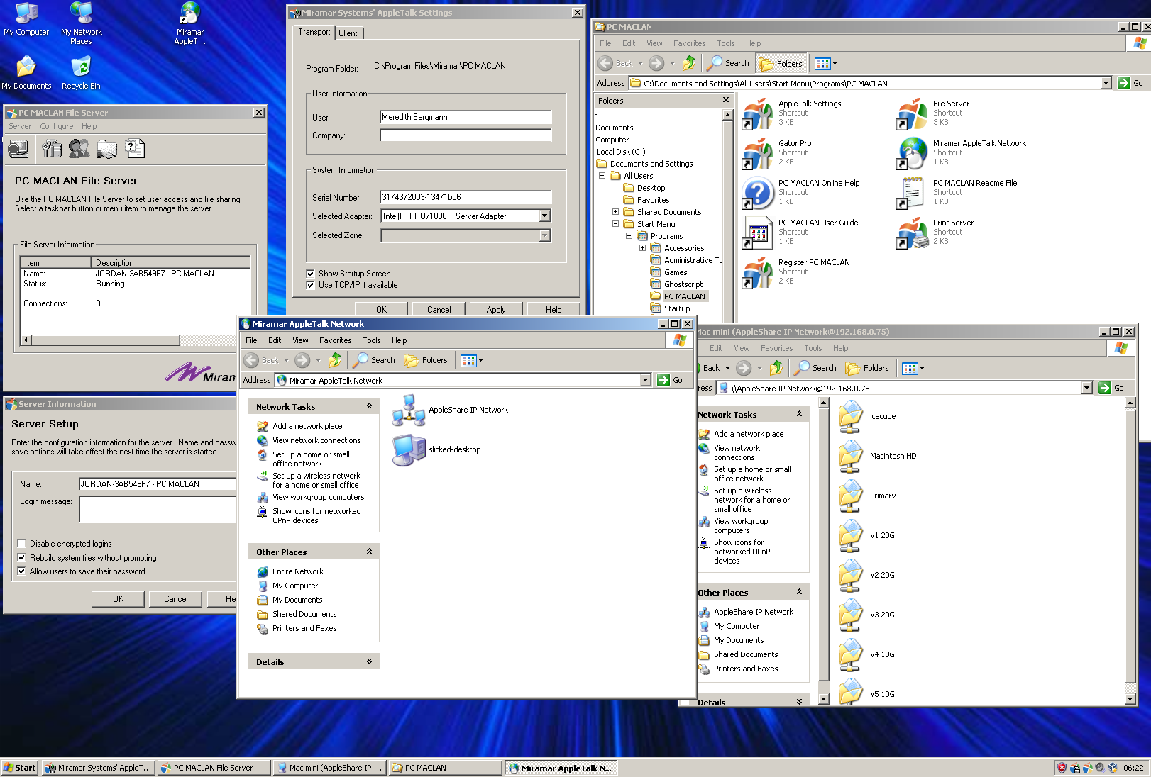Viewport: 1151px width, 777px height.
Task: Open Register PC MACLAN shortcut
Action: click(x=757, y=272)
